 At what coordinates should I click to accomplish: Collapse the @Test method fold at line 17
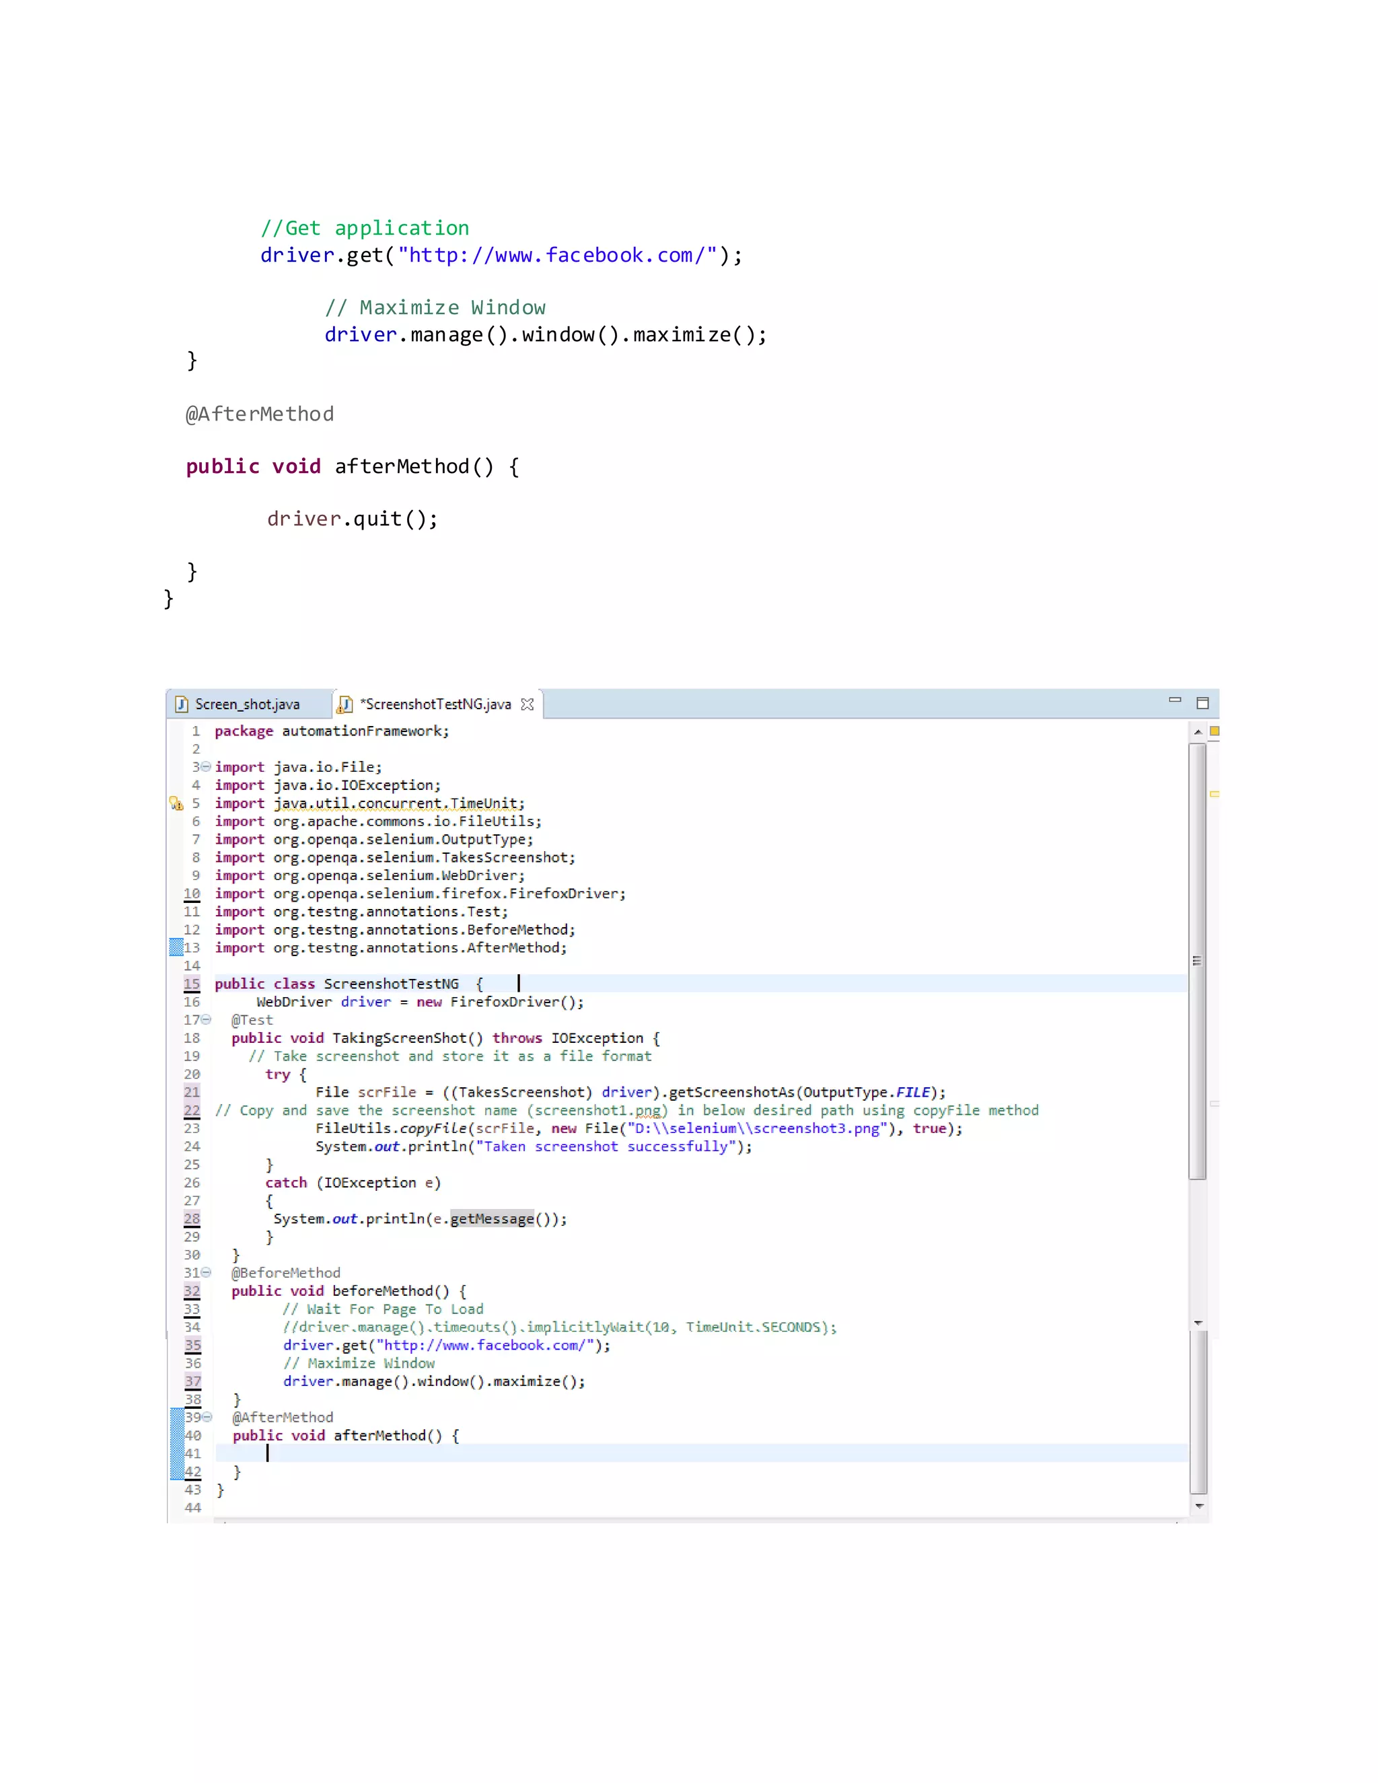207,1019
